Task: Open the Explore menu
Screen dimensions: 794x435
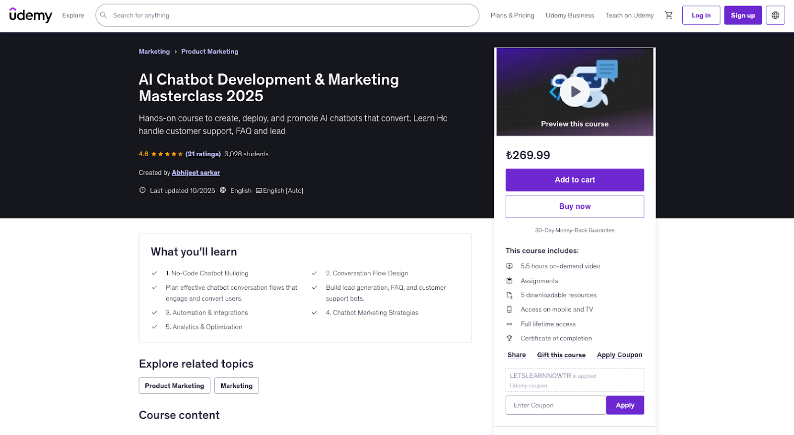Action: point(73,15)
